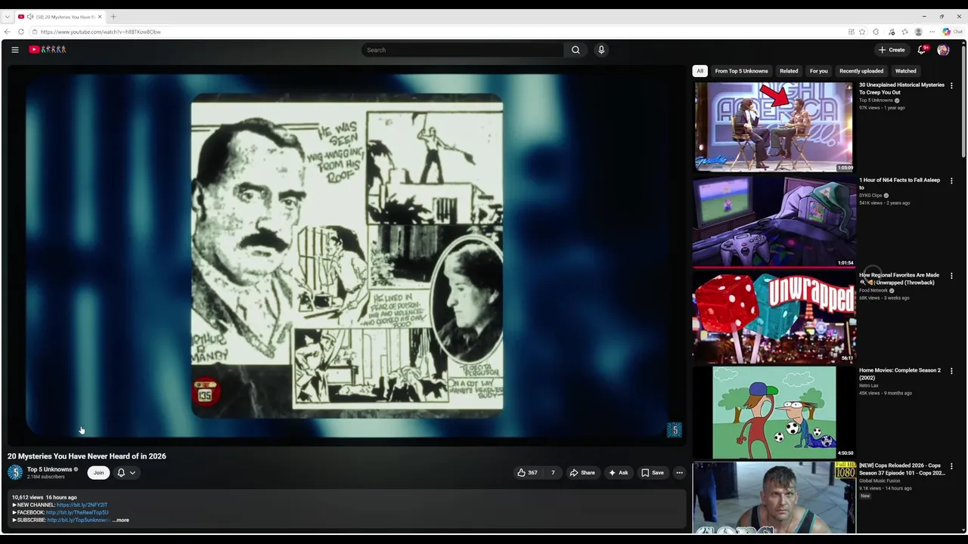Select the Recently uploaded chip
Screen dimensions: 968x544
(x=861, y=71)
